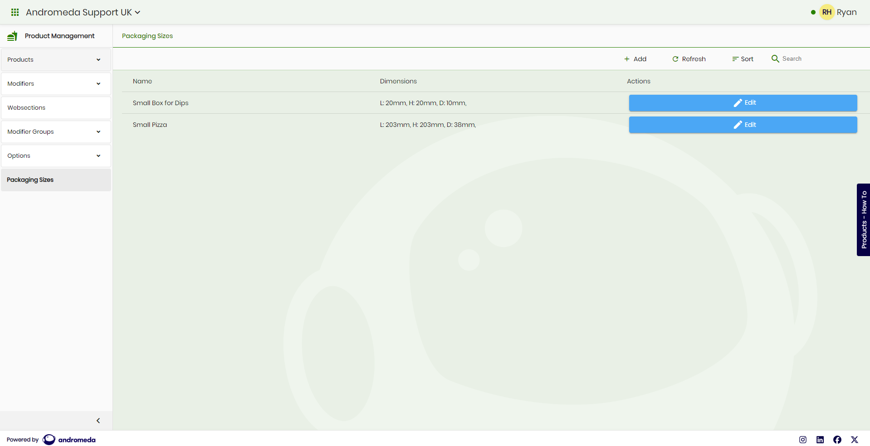Screen dimensions: 870x446
Task: Click the Sort lines icon
Action: tap(735, 59)
